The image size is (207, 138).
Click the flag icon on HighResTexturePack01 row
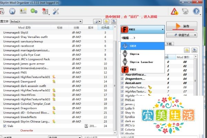click(x=54, y=77)
